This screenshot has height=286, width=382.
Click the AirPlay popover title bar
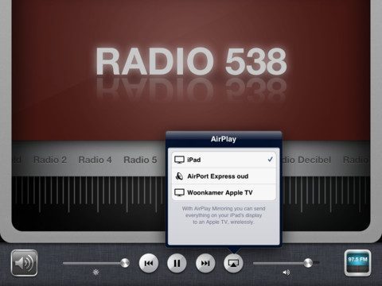pyautogui.click(x=224, y=139)
